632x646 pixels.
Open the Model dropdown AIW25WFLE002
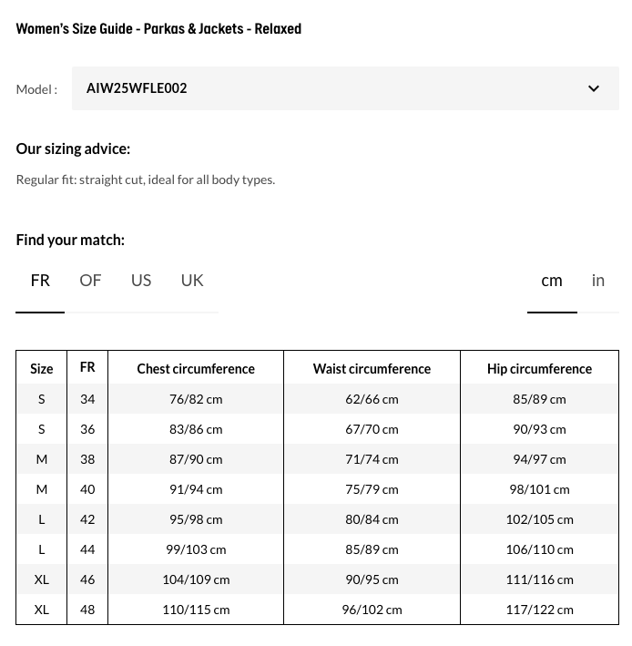pyautogui.click(x=328, y=88)
